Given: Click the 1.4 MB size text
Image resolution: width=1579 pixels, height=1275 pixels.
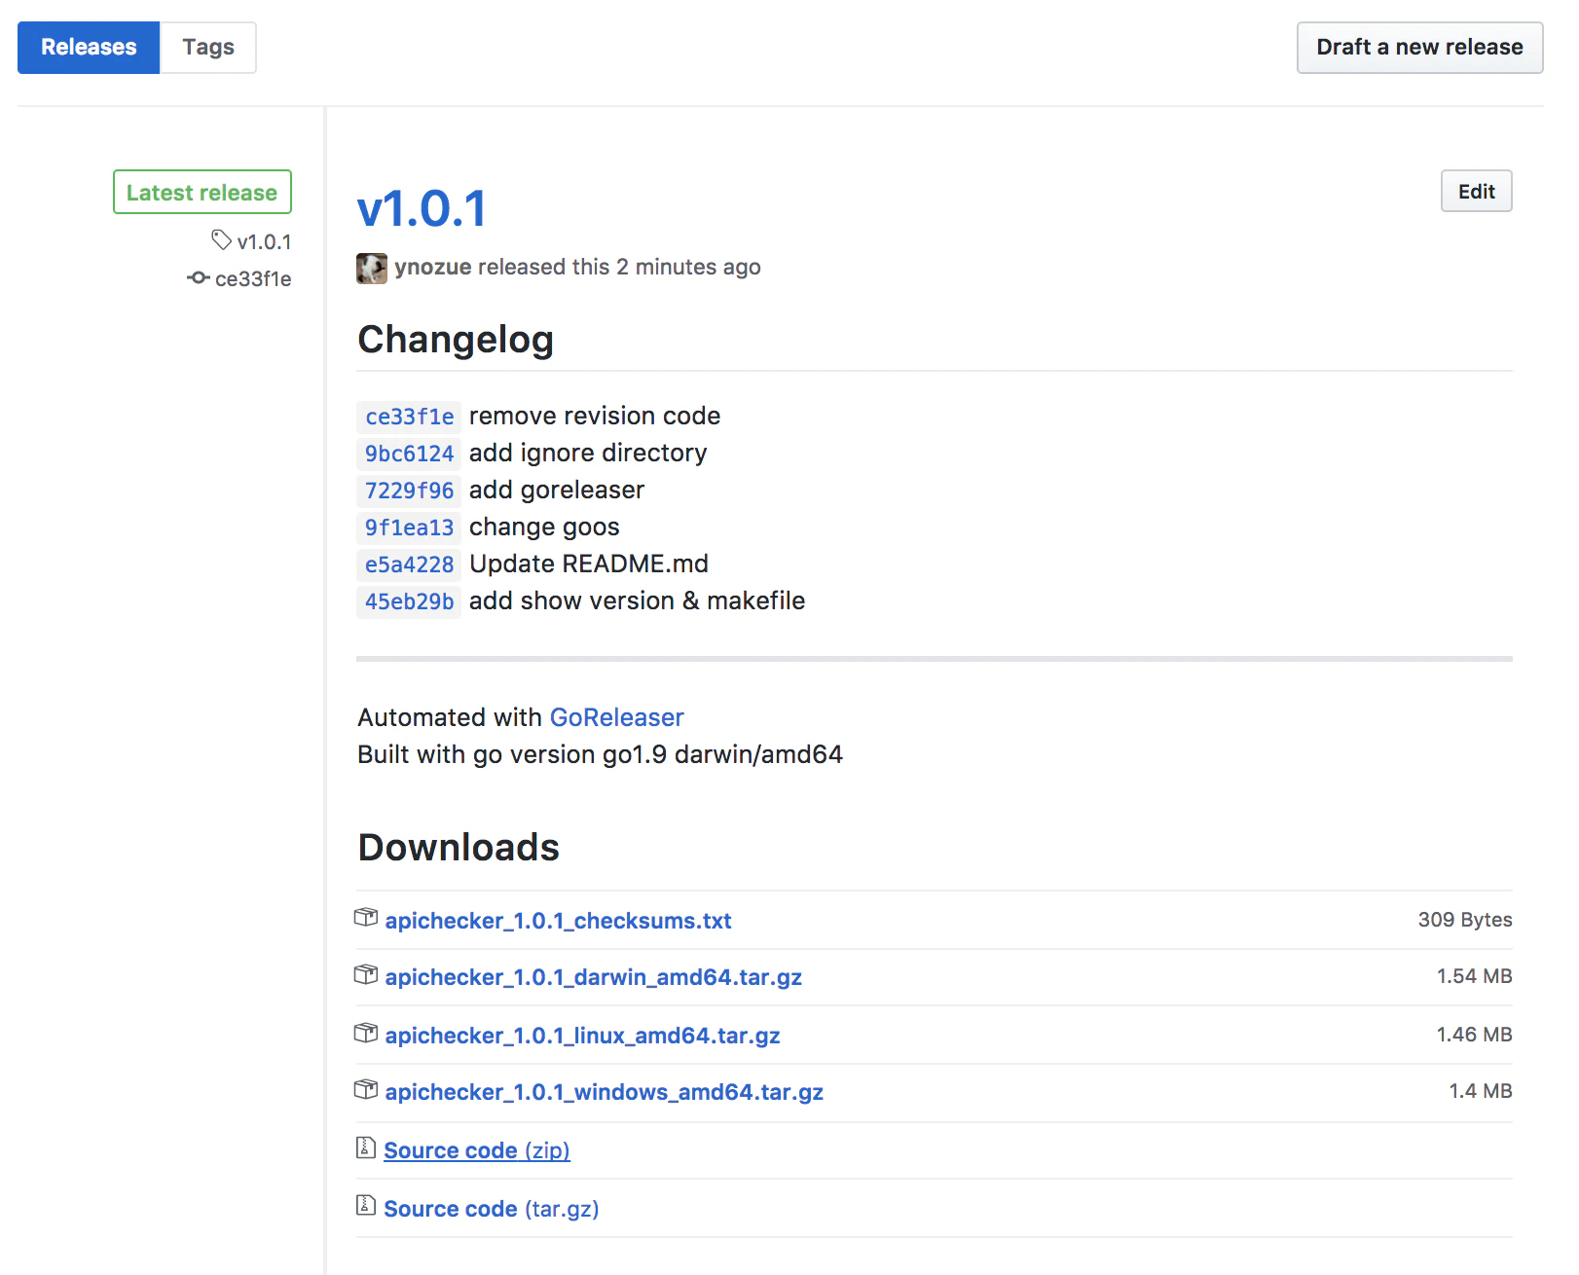Looking at the screenshot, I should pyautogui.click(x=1480, y=1091).
